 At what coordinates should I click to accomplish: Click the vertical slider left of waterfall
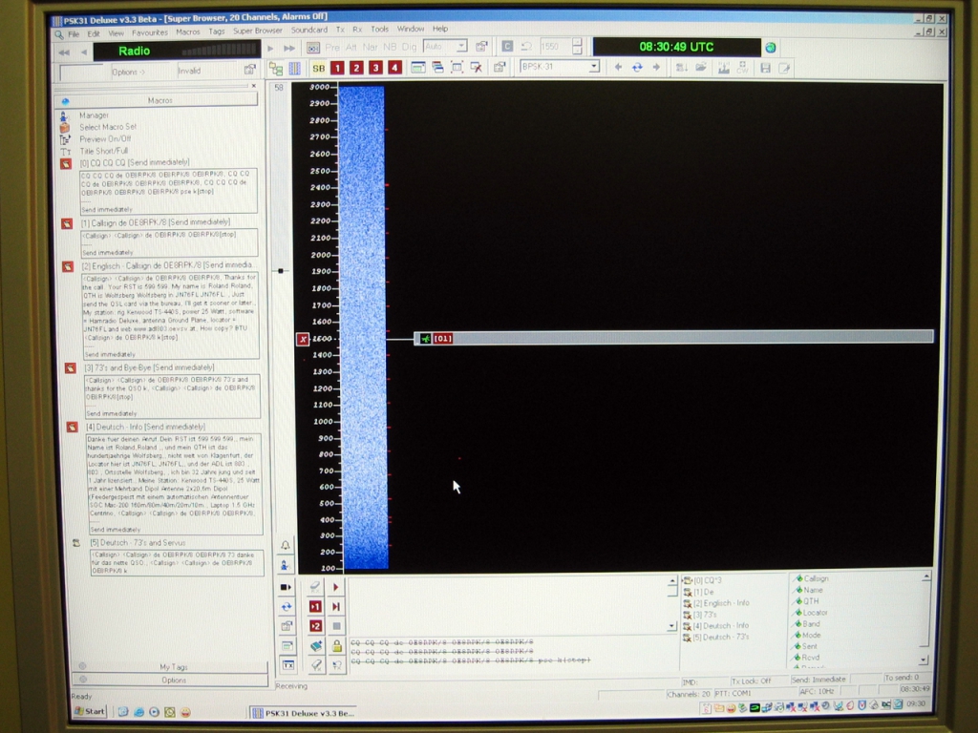[x=280, y=270]
